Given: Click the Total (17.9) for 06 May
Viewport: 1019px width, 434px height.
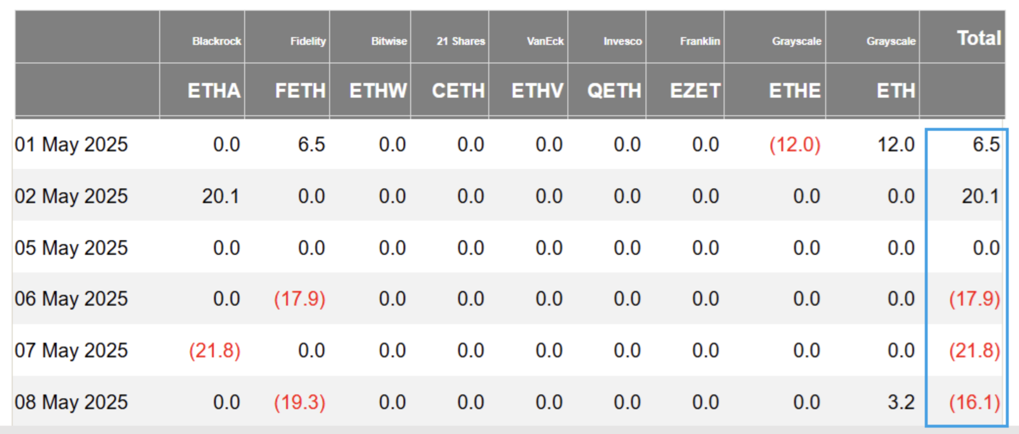Looking at the screenshot, I should [975, 299].
